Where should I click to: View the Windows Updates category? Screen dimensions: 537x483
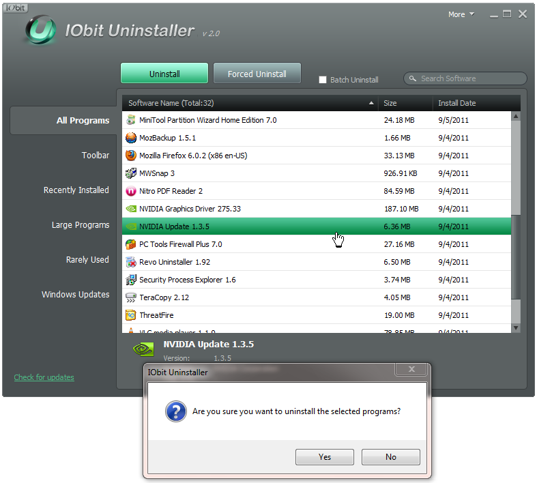pos(76,295)
